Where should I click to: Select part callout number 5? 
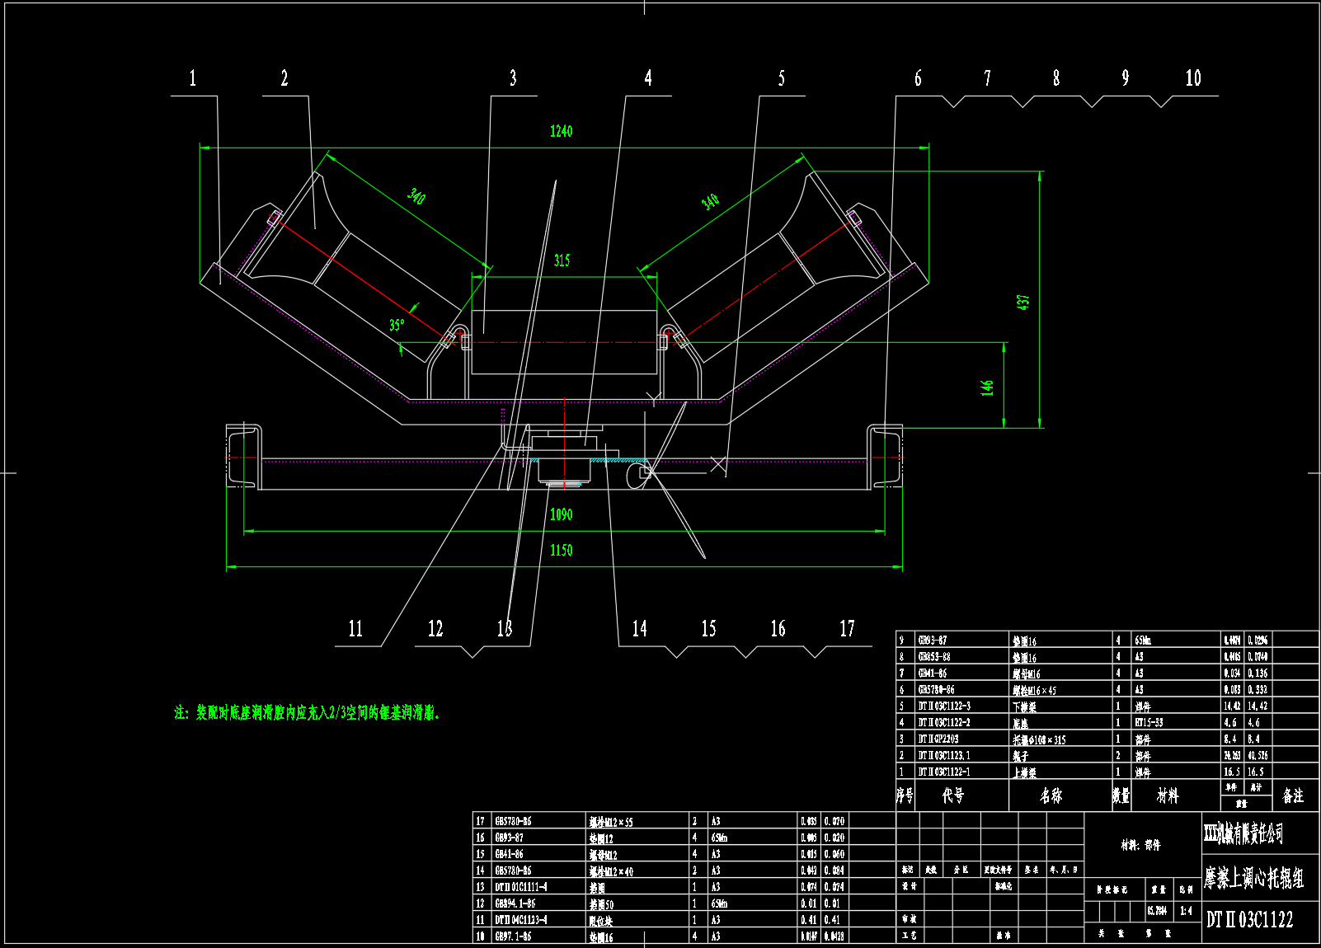pos(781,79)
